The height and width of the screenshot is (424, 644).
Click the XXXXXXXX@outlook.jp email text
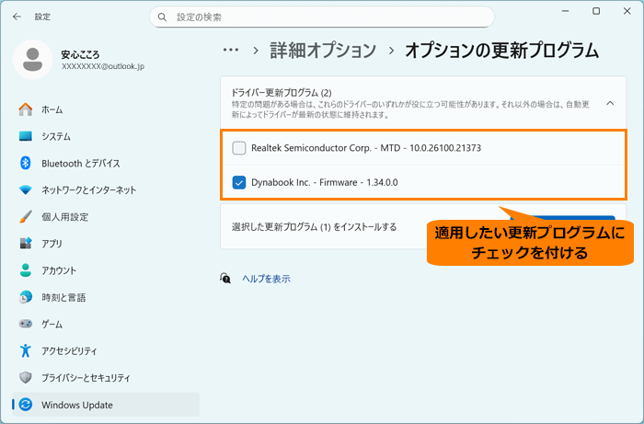click(103, 66)
